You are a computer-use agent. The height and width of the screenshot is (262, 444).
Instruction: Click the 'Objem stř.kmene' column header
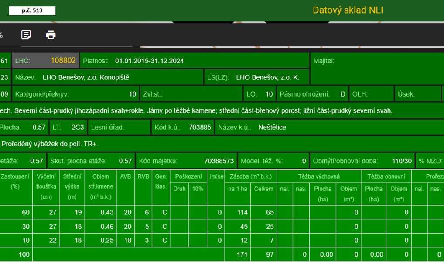click(100, 187)
